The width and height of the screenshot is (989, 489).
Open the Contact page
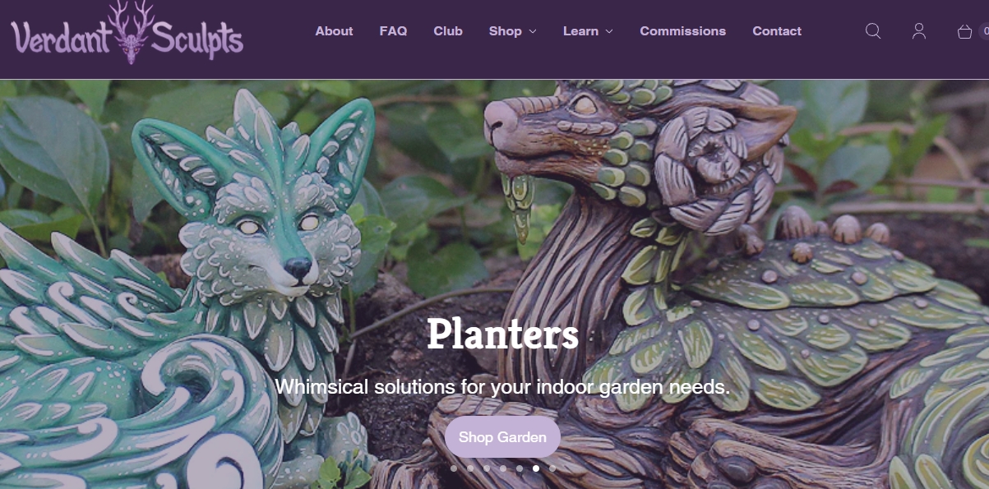777,31
